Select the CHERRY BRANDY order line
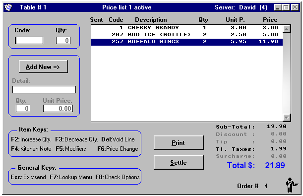 [x=186, y=28]
